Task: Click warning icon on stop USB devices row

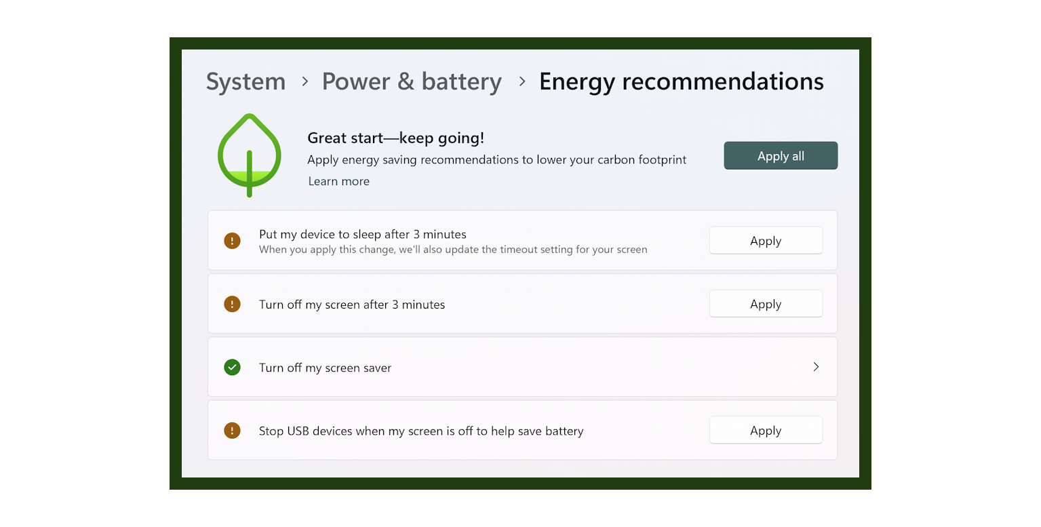Action: [x=232, y=430]
